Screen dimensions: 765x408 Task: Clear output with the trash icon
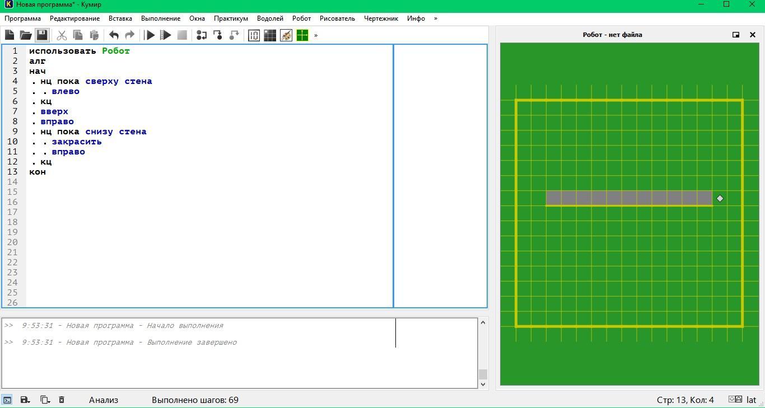(x=62, y=400)
